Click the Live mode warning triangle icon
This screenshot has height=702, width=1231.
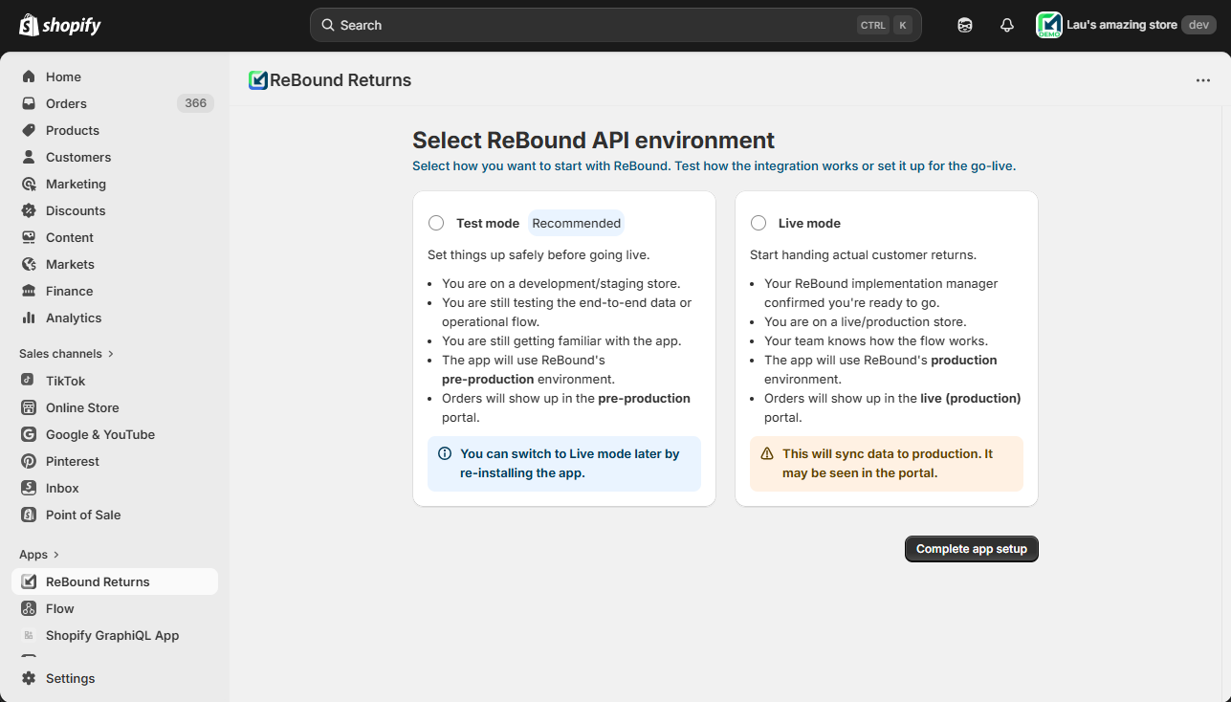tap(767, 454)
